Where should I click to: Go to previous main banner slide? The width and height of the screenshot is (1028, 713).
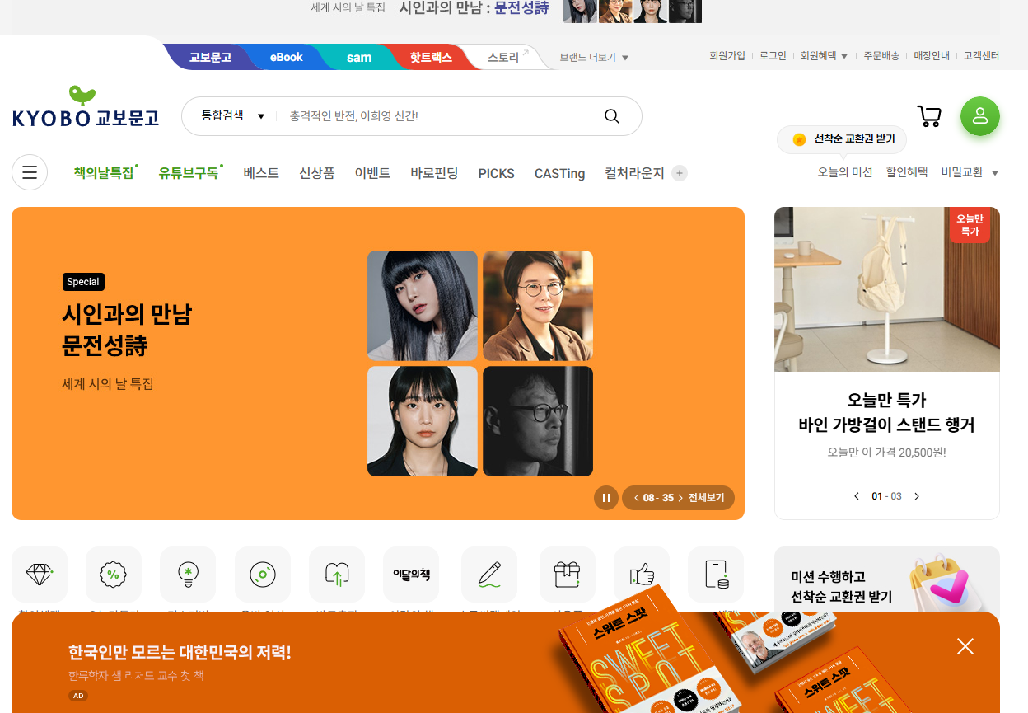(636, 498)
